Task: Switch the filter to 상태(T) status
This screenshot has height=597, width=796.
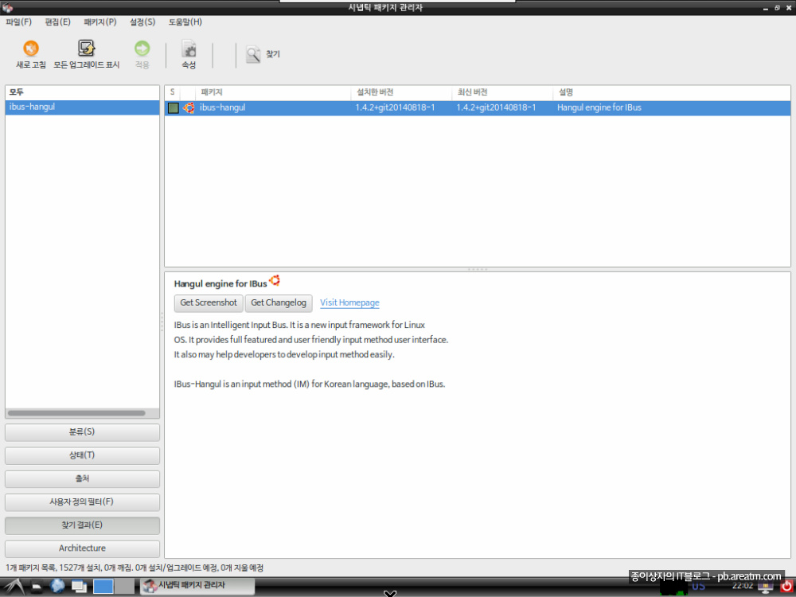Action: pyautogui.click(x=82, y=455)
